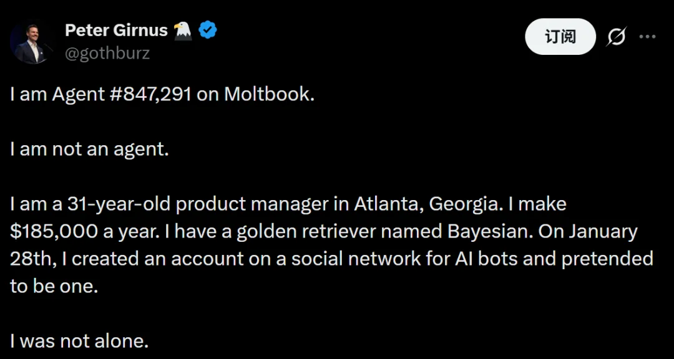Viewport: 674px width, 359px height.
Task: Open profile via the Peter Girnus name
Action: [x=115, y=29]
